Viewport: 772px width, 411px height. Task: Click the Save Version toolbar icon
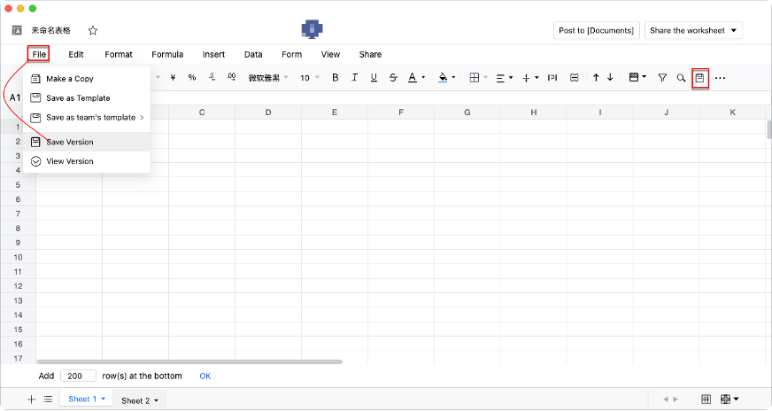coord(699,78)
